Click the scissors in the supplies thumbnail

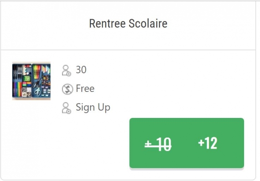37,88
